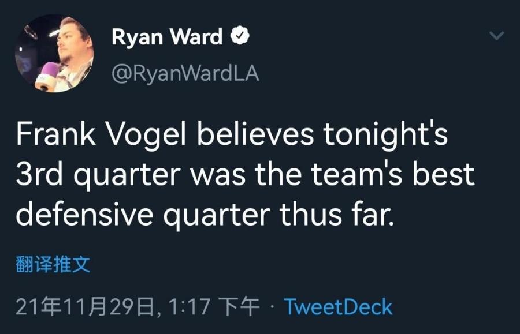Open the tweet options chevron menu
This screenshot has width=520, height=334.
point(496,35)
